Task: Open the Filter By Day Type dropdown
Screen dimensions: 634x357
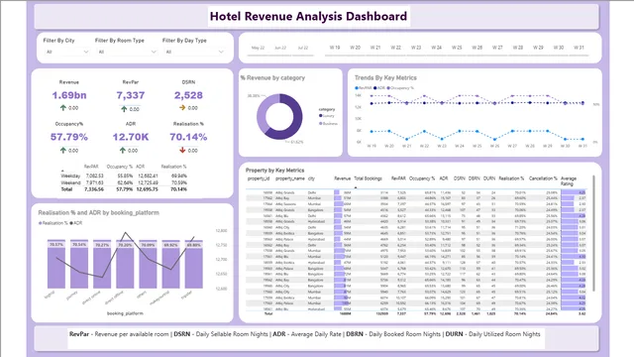Action: pos(194,52)
